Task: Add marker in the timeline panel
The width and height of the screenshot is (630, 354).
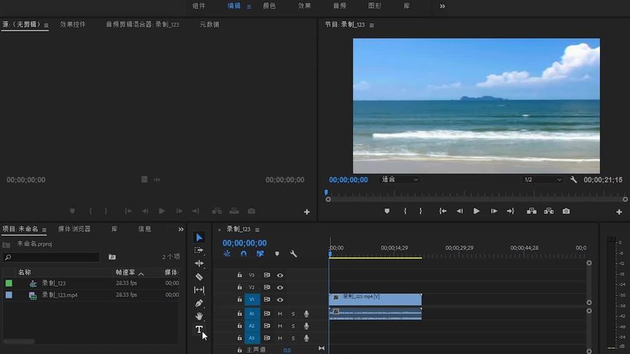Action: coord(276,254)
